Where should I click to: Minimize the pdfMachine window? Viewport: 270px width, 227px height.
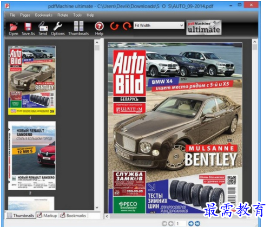[231, 5]
